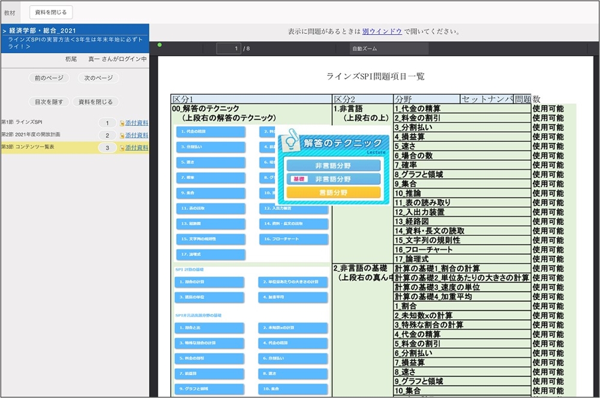Click the attachment icon in the 第1節 row
The width and height of the screenshot is (600, 398).
pos(122,123)
